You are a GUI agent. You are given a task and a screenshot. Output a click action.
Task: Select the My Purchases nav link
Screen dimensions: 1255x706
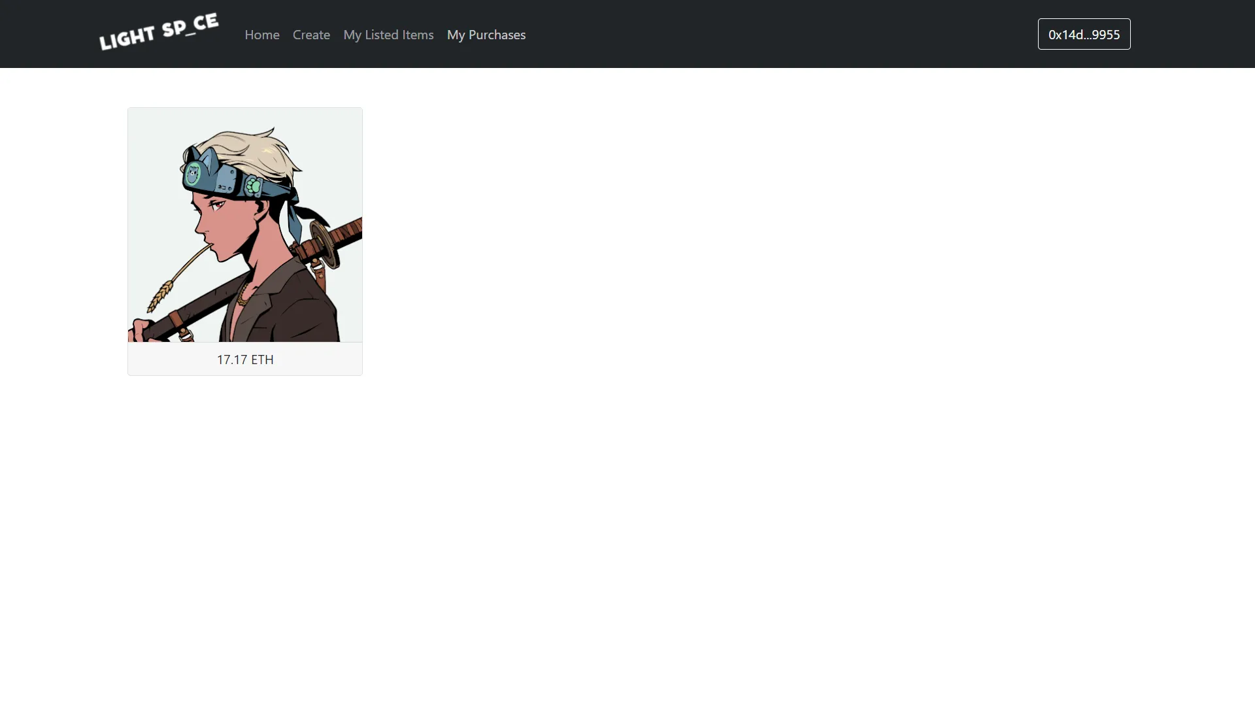tap(486, 35)
